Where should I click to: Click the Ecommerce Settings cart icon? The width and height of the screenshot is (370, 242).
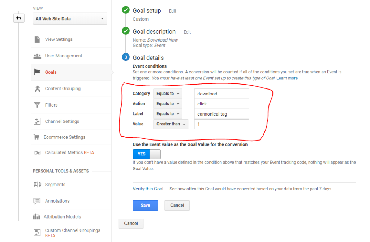36,137
